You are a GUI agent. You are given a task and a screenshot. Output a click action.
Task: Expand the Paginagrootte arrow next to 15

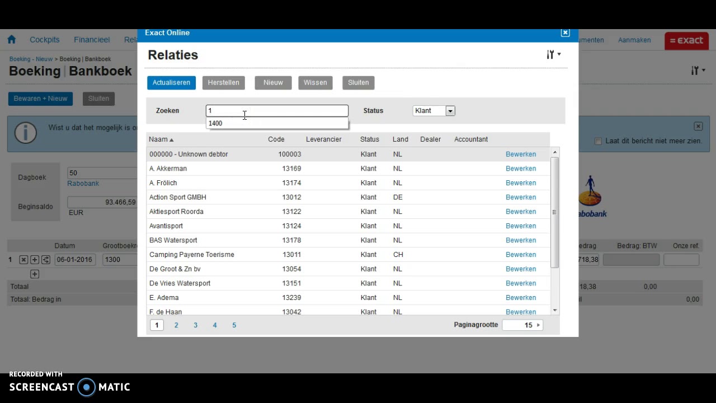(538, 325)
